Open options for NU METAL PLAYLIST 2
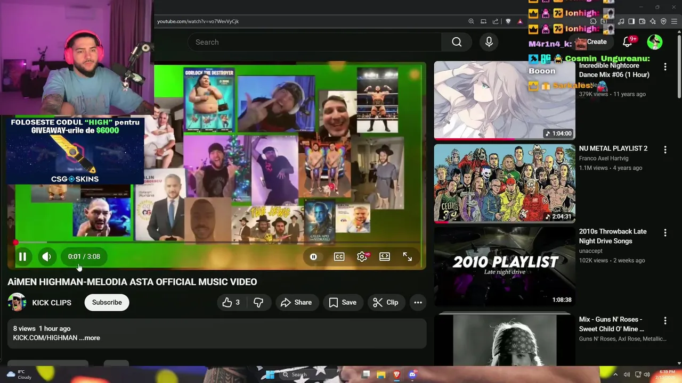Image resolution: width=682 pixels, height=383 pixels. [665, 150]
